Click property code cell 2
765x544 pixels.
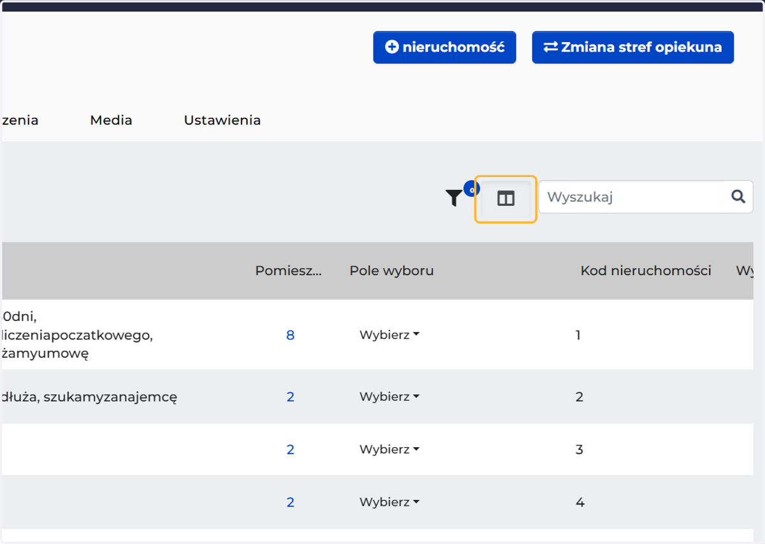pos(579,397)
